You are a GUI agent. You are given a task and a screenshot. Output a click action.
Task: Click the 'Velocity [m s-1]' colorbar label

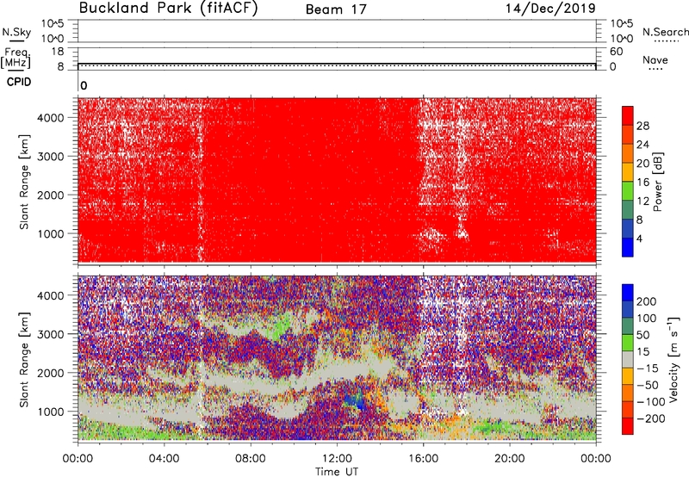[673, 359]
